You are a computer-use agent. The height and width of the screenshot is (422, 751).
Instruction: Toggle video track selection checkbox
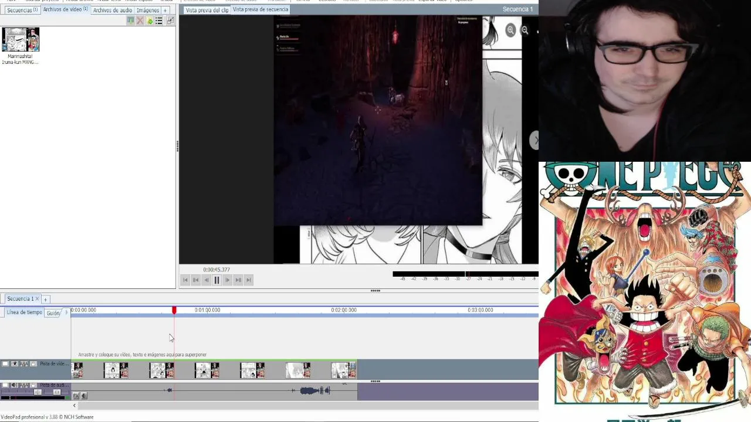[x=5, y=364]
